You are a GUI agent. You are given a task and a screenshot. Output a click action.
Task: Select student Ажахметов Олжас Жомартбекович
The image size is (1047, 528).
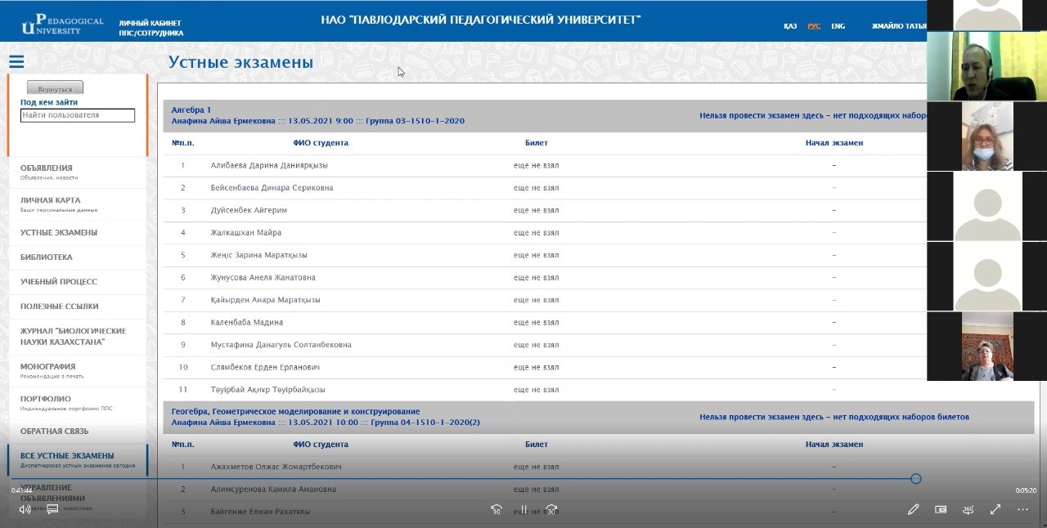pyautogui.click(x=276, y=467)
